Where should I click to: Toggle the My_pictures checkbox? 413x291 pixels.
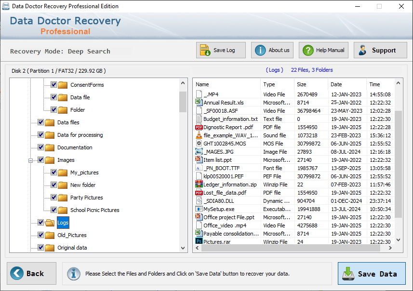click(53, 172)
